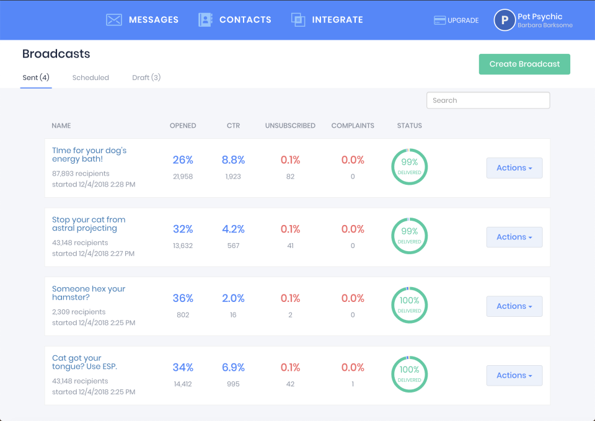The height and width of the screenshot is (421, 595).
Task: Open the broadcast titled Someone hex your hamster?
Action: click(x=89, y=293)
